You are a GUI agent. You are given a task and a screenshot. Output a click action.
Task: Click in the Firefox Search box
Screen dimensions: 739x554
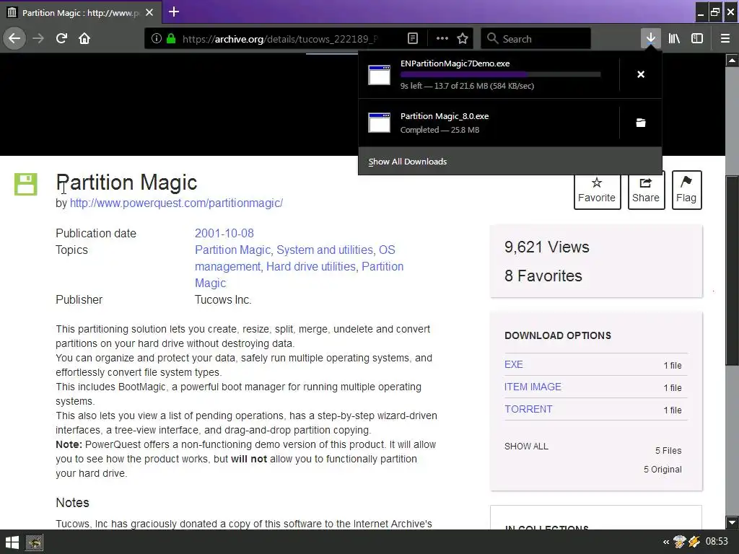(x=536, y=39)
